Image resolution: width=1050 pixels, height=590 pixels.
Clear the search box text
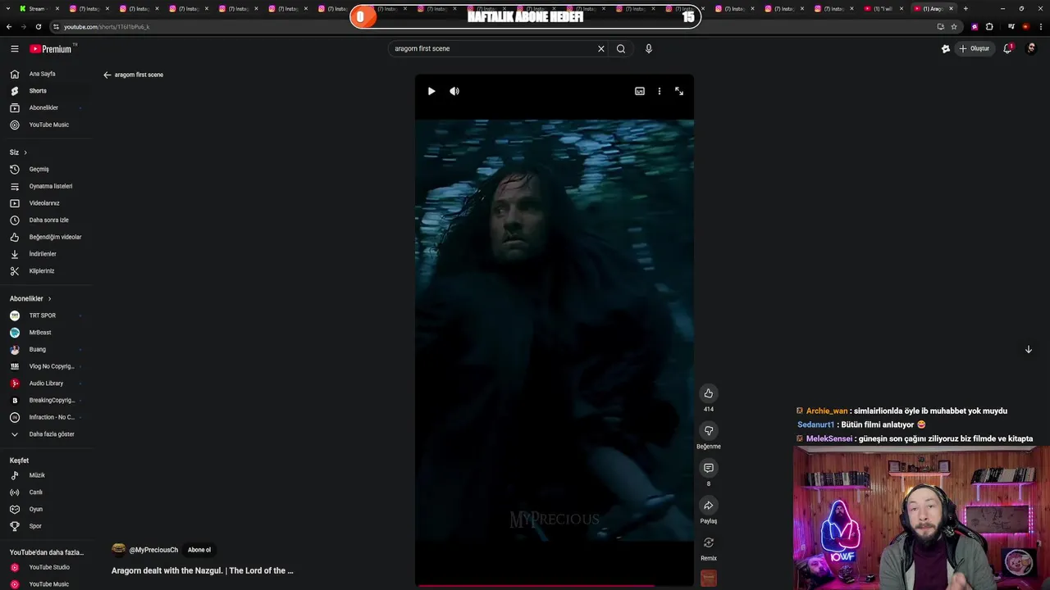pyautogui.click(x=601, y=48)
